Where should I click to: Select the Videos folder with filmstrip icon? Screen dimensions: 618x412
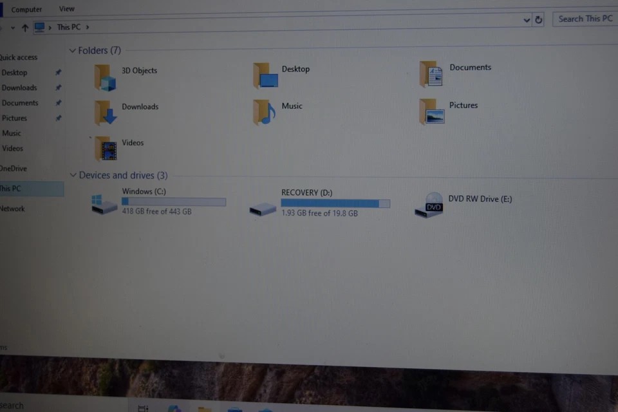tap(106, 149)
